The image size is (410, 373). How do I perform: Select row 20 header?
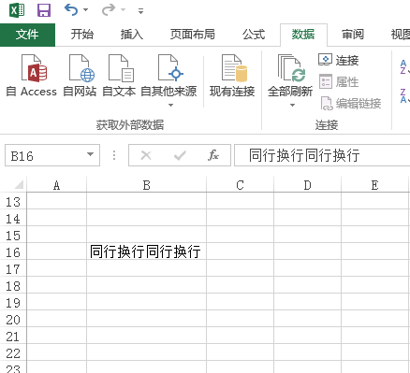tap(13, 320)
